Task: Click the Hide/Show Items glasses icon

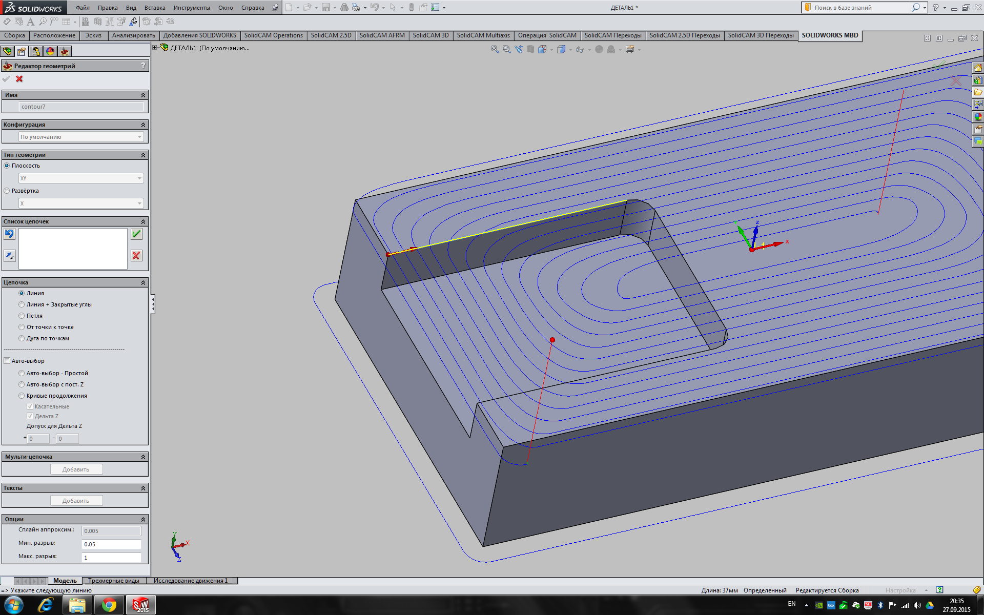Action: click(580, 50)
